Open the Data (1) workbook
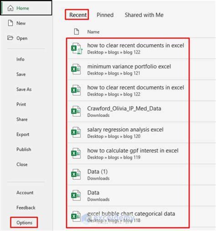 97,172
